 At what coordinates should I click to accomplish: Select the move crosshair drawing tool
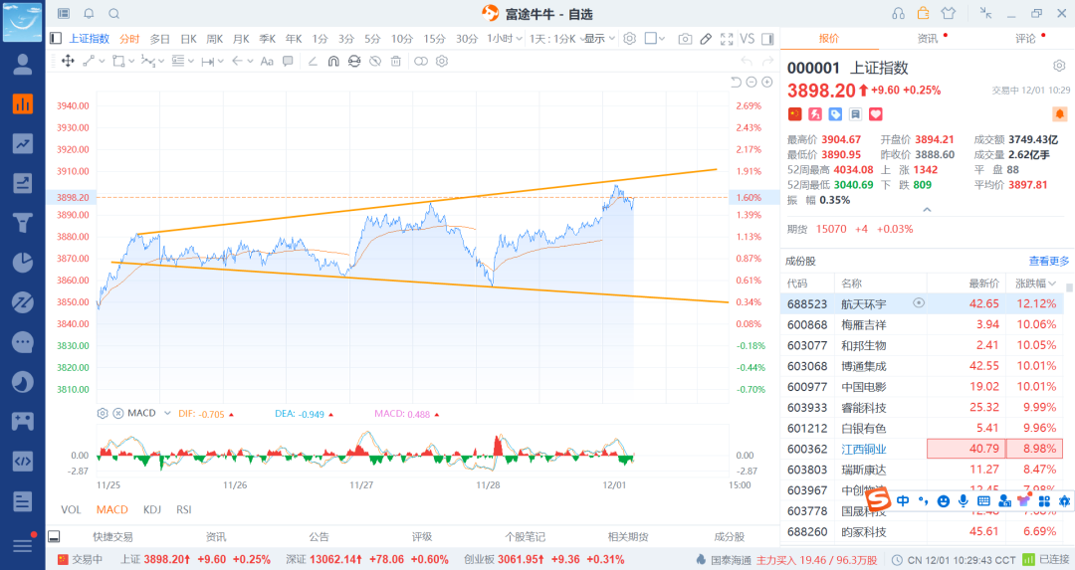click(68, 61)
